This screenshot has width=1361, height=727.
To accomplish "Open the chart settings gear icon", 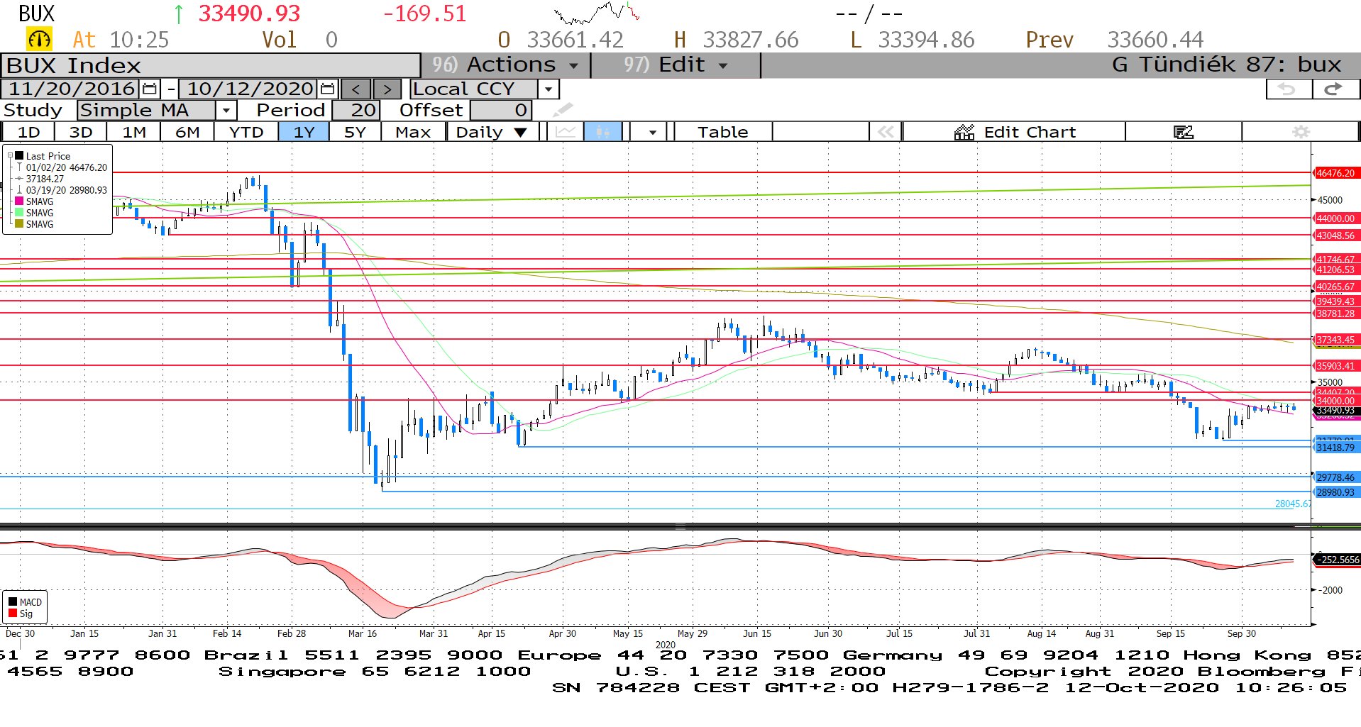I will click(x=1300, y=132).
